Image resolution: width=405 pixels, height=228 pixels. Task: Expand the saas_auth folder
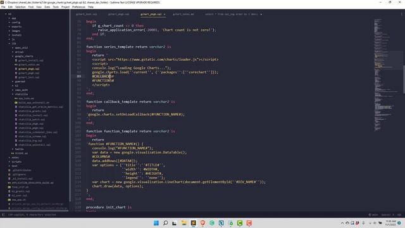[13, 90]
